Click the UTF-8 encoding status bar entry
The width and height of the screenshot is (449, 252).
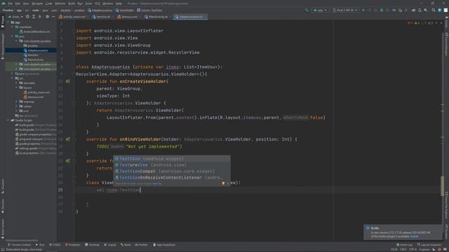[x=413, y=250]
